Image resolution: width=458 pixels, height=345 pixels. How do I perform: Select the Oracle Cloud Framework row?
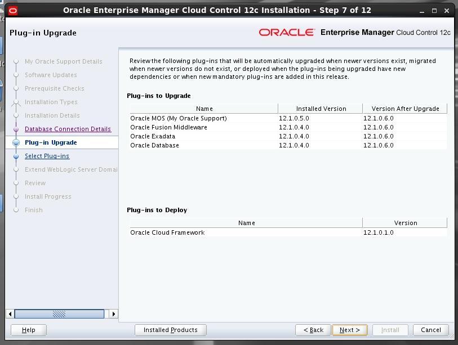(x=288, y=232)
